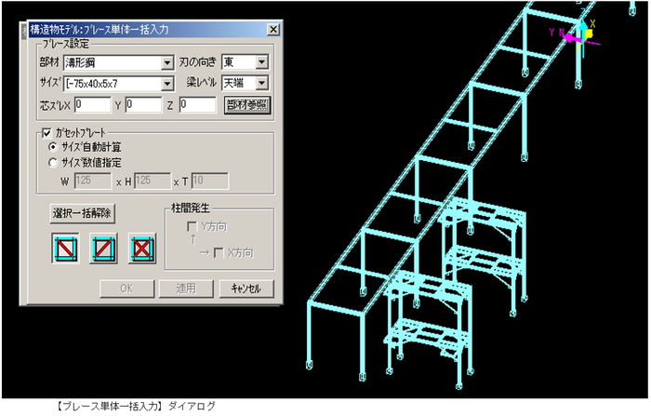Screen dimensions: 651x416
Task: Select the backslash diagonal brace icon
Action: click(x=65, y=248)
